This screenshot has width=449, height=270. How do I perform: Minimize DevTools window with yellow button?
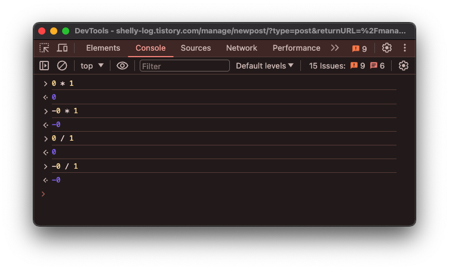pos(54,31)
